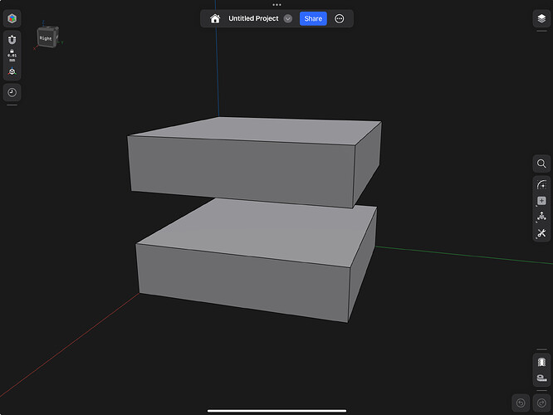Select the sketch arc tool
Viewport: 553px width, 415px height.
click(541, 184)
